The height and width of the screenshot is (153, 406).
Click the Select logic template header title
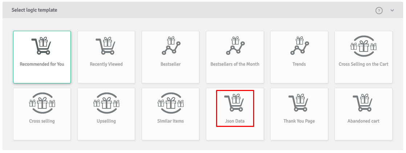(34, 10)
